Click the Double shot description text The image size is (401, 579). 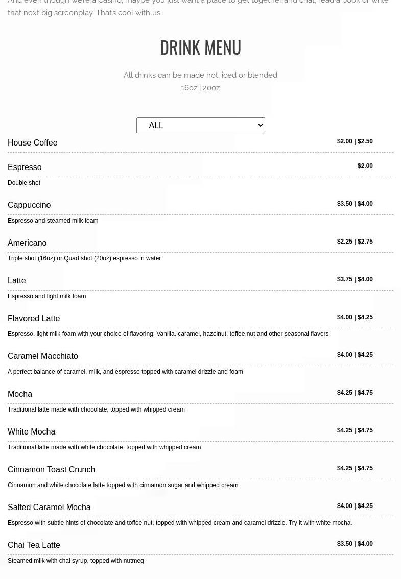click(x=24, y=182)
